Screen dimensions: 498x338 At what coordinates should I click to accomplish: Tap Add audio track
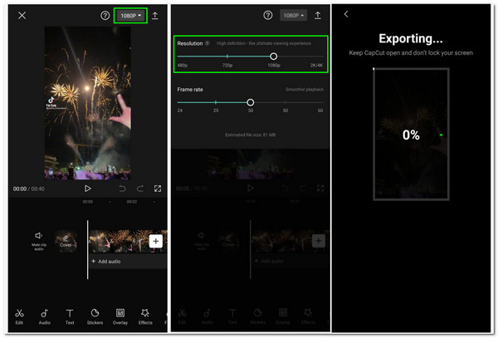(x=109, y=261)
